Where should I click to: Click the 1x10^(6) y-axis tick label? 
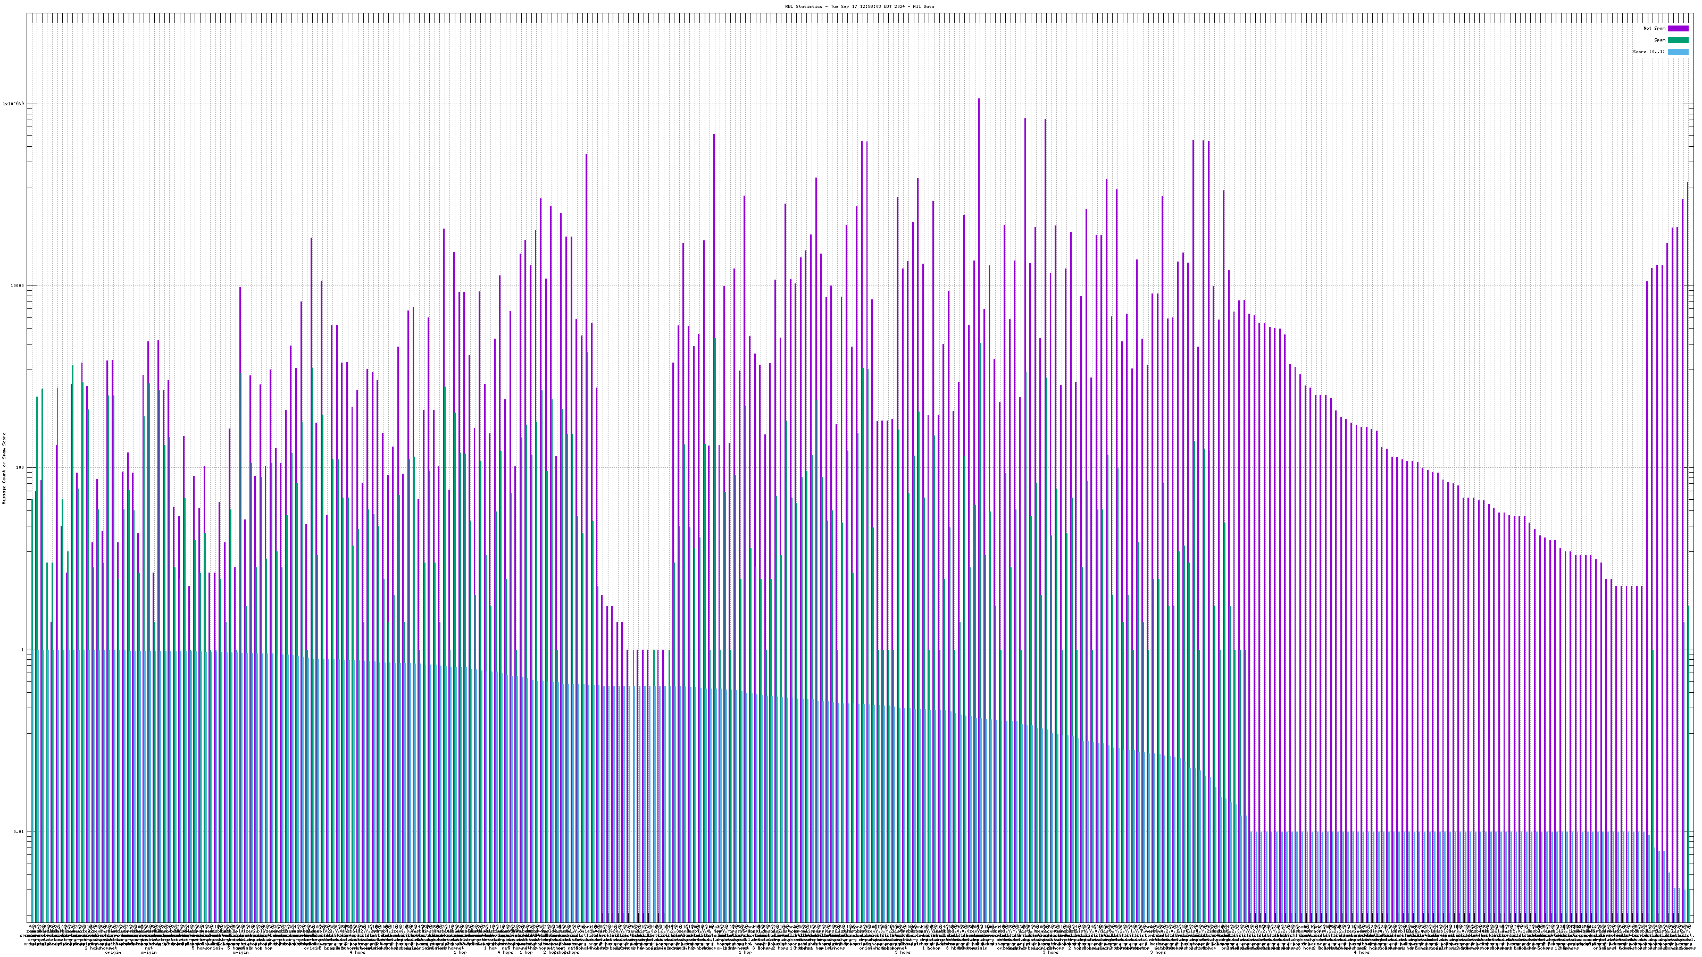13,104
